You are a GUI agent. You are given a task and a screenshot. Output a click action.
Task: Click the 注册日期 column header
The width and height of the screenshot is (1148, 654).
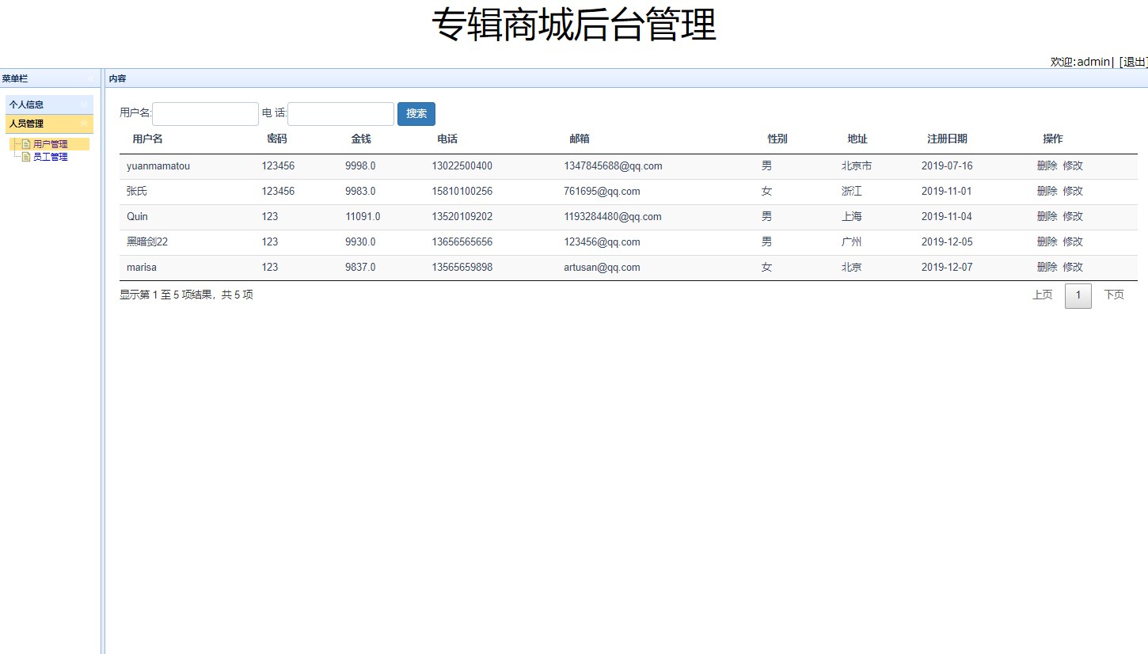coord(947,138)
